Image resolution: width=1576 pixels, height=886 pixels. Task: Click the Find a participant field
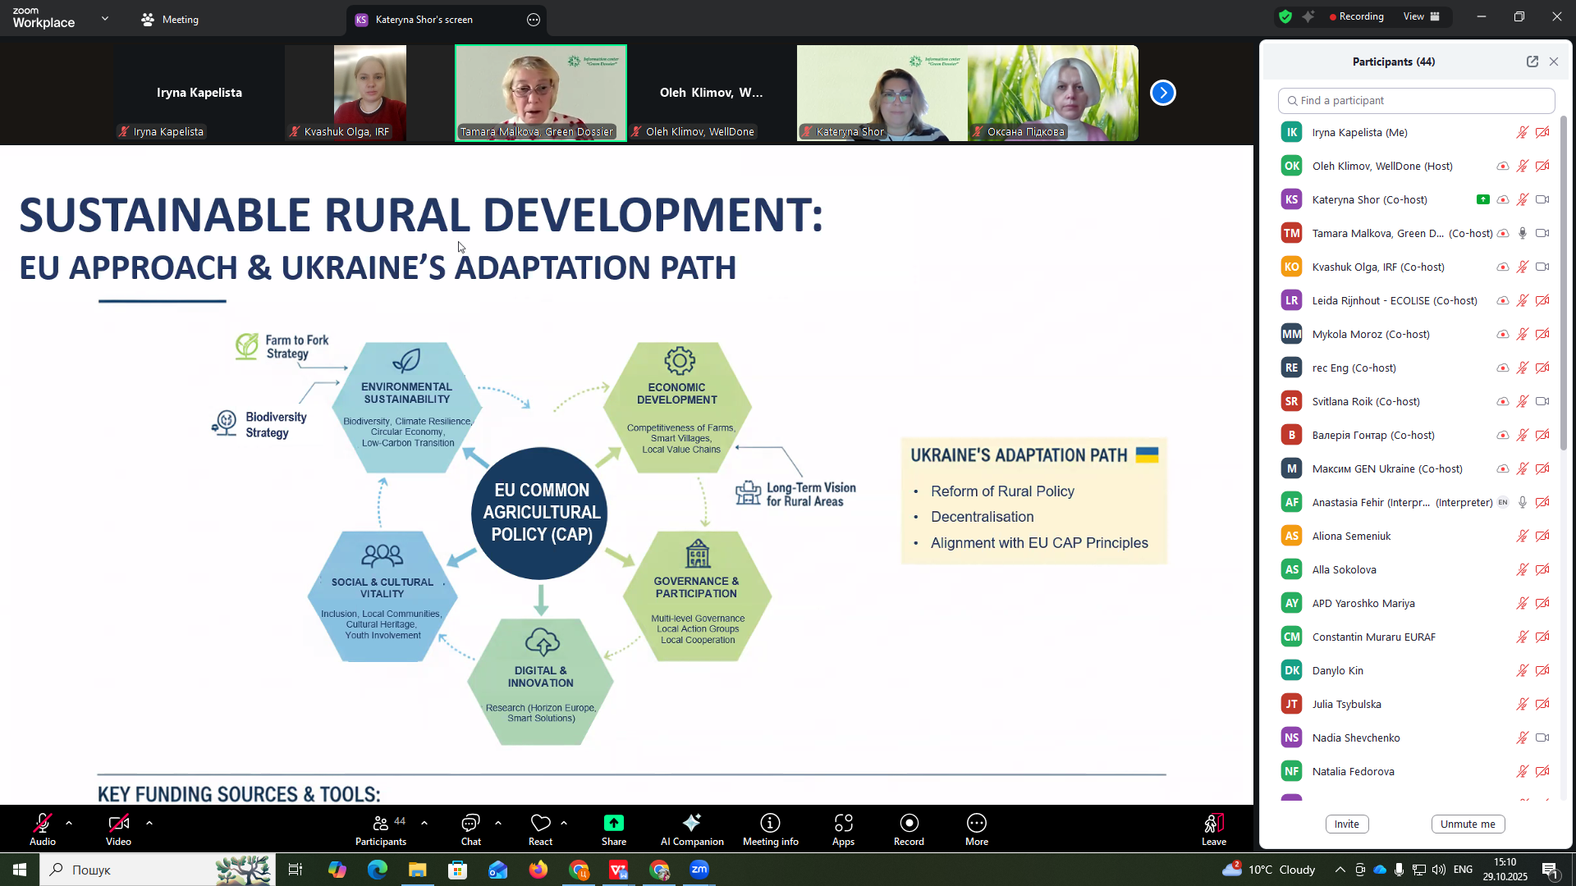pyautogui.click(x=1416, y=101)
